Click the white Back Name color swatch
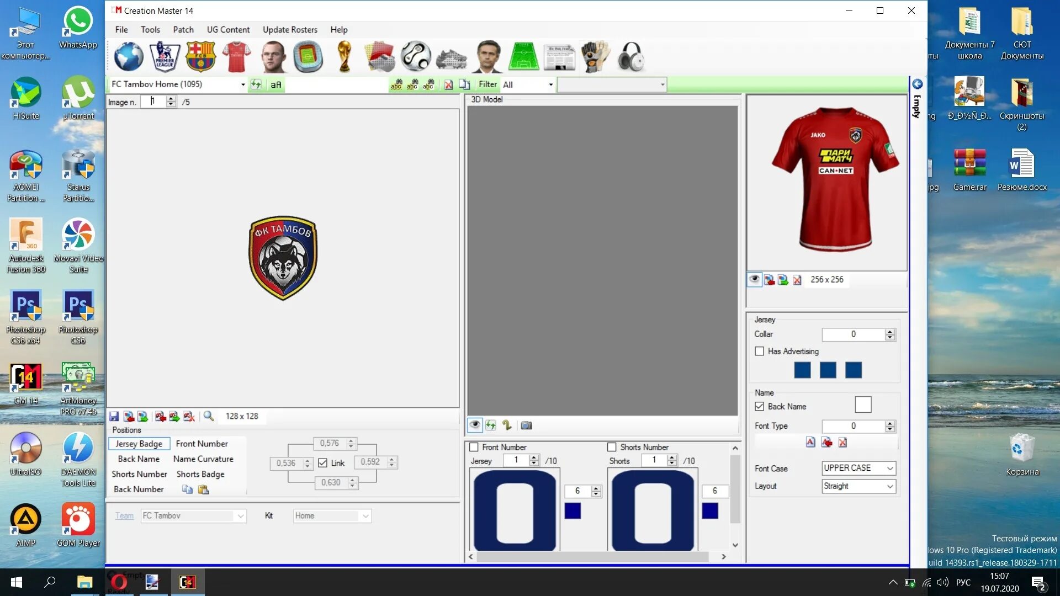The height and width of the screenshot is (596, 1060). 863,405
